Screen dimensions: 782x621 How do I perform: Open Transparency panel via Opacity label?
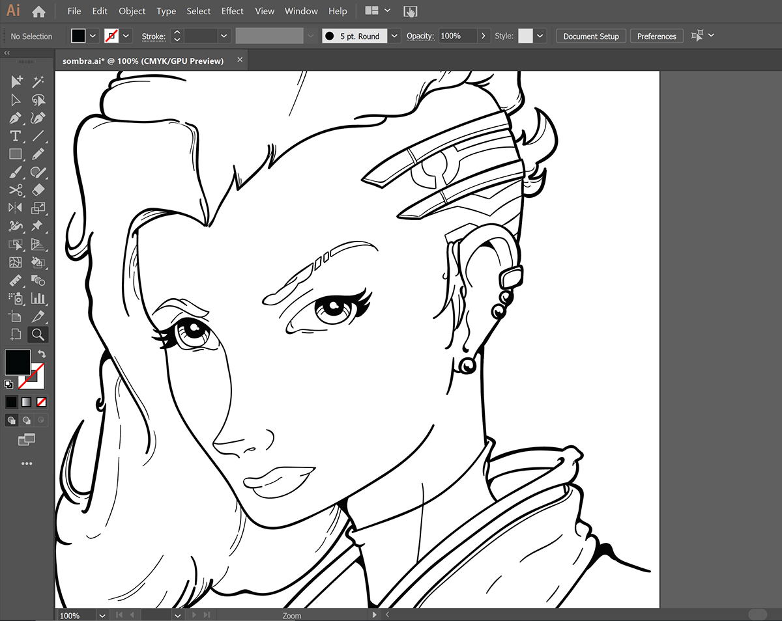point(420,36)
